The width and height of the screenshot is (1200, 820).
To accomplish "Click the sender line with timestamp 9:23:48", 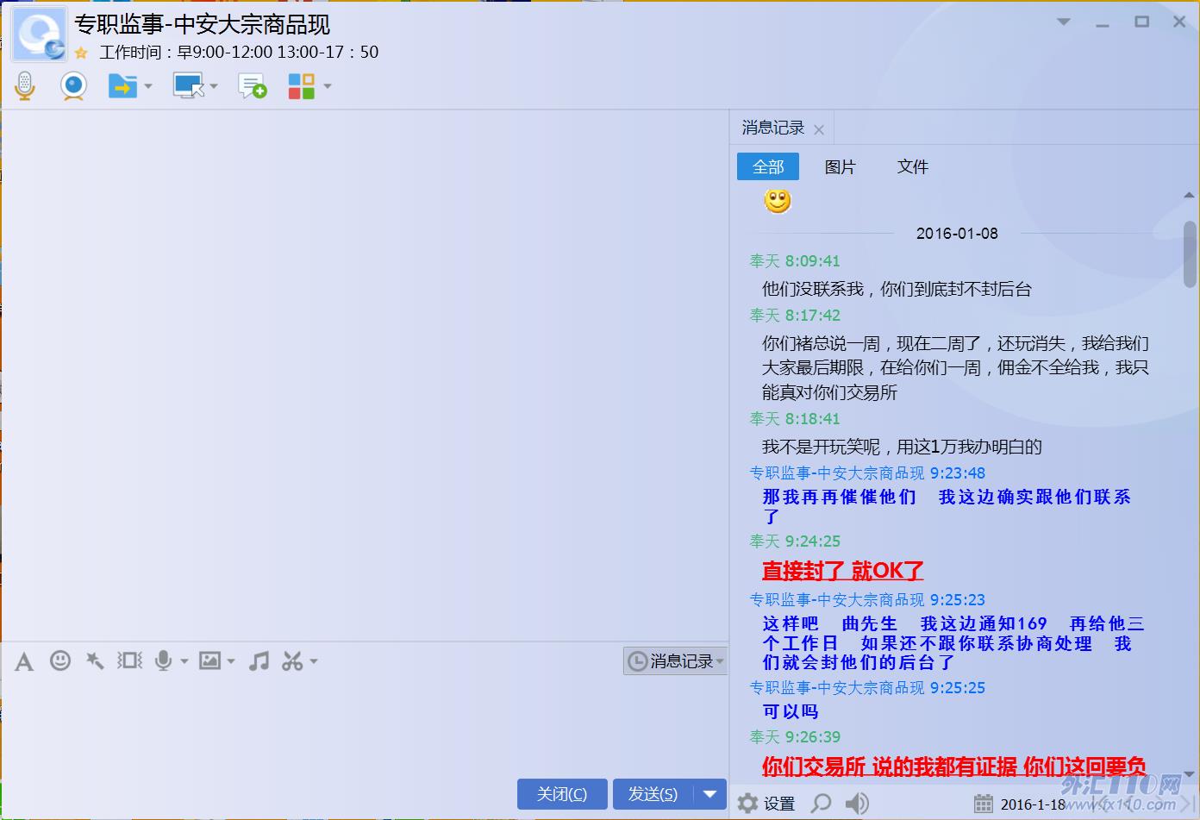I will tap(867, 473).
